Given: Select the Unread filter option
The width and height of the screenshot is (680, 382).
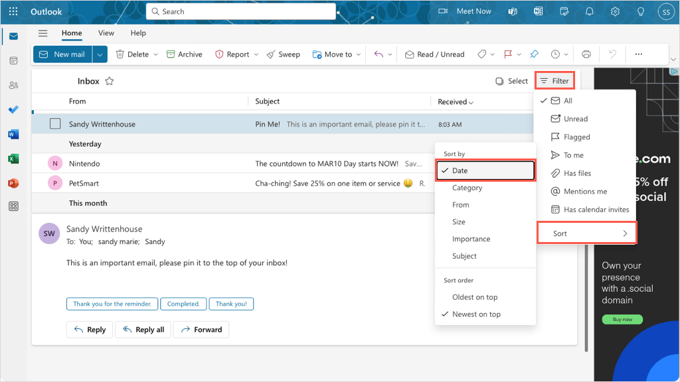Looking at the screenshot, I should [x=575, y=119].
